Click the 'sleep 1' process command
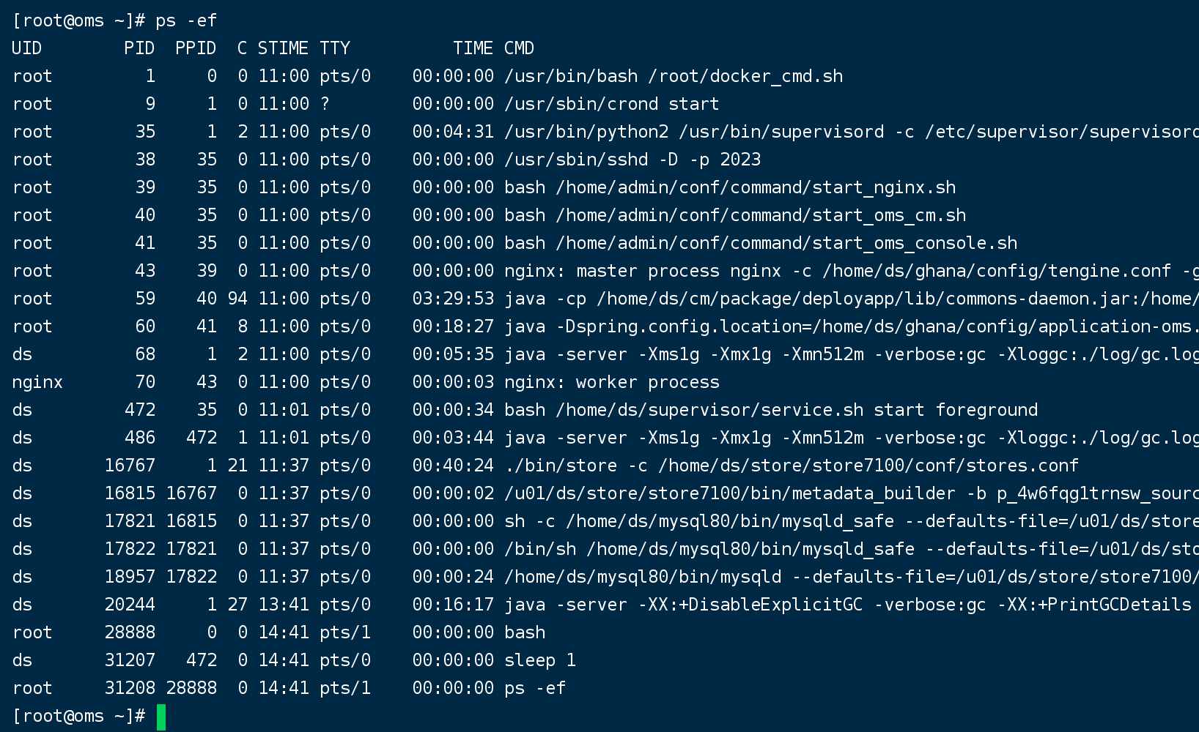1199x732 pixels. click(x=540, y=660)
